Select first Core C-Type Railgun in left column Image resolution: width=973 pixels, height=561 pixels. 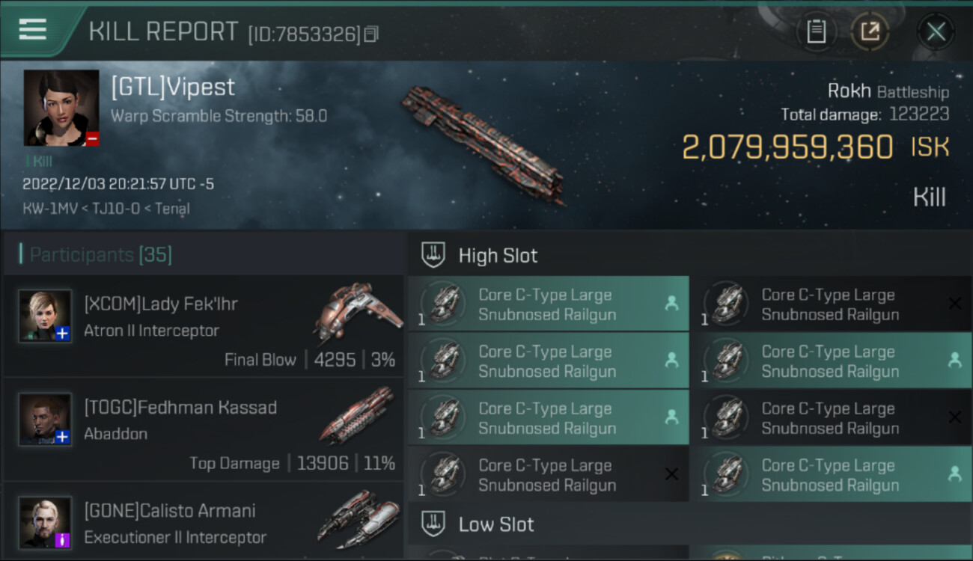pos(546,304)
